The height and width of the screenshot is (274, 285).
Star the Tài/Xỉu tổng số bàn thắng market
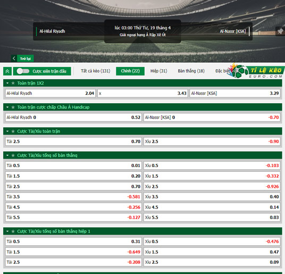[x=13, y=155]
